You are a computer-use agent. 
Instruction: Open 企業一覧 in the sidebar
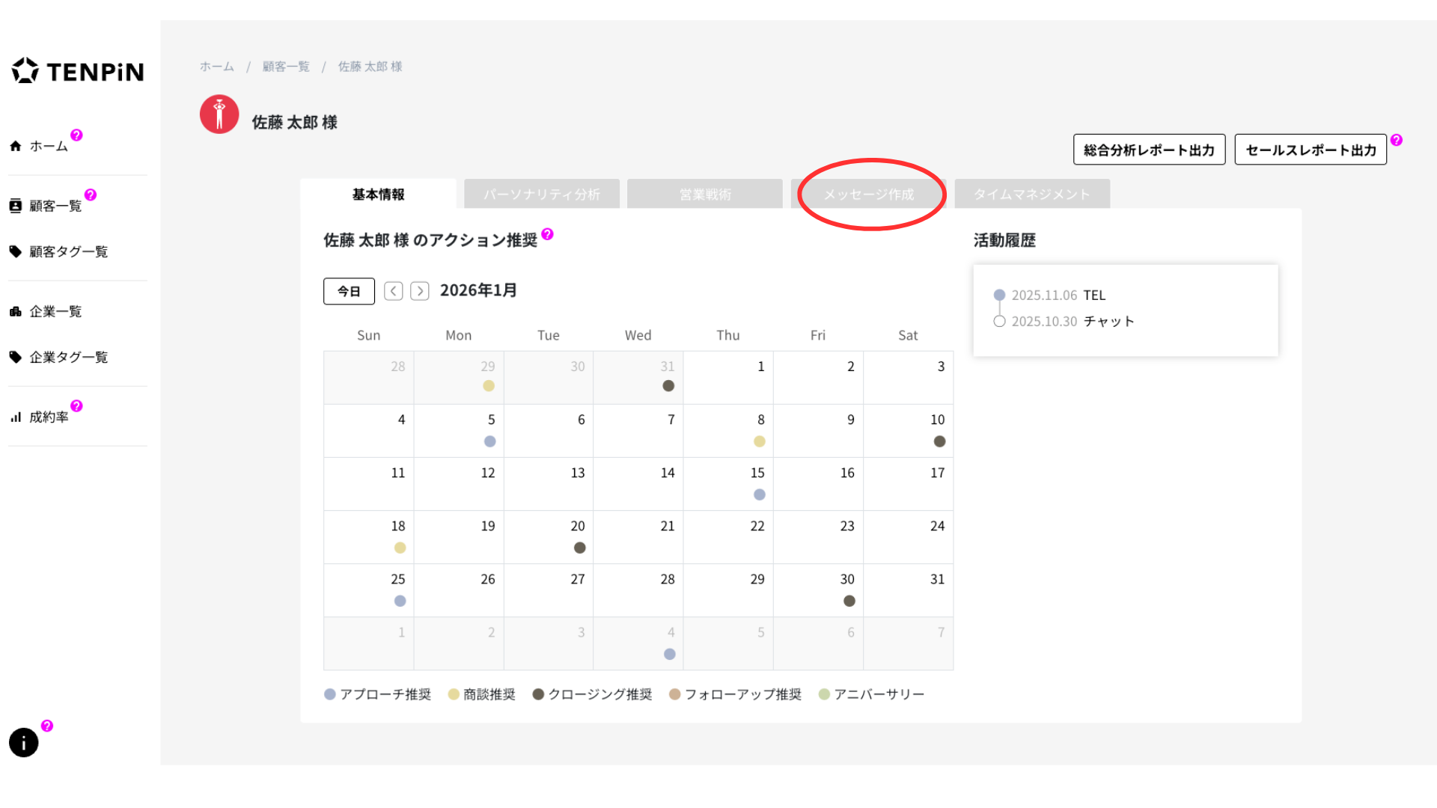coord(55,311)
